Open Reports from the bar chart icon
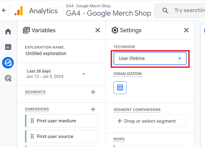Viewport: 205px width, 147px height. point(8,47)
